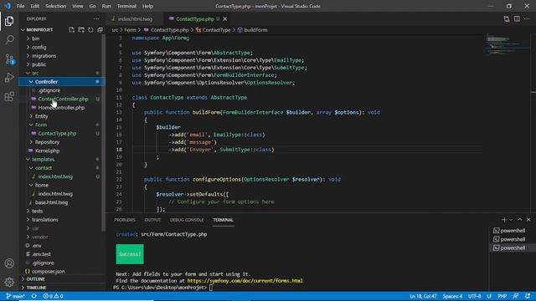This screenshot has height=301, width=536.
Task: Open the Manage gear icon
Action: [9, 282]
